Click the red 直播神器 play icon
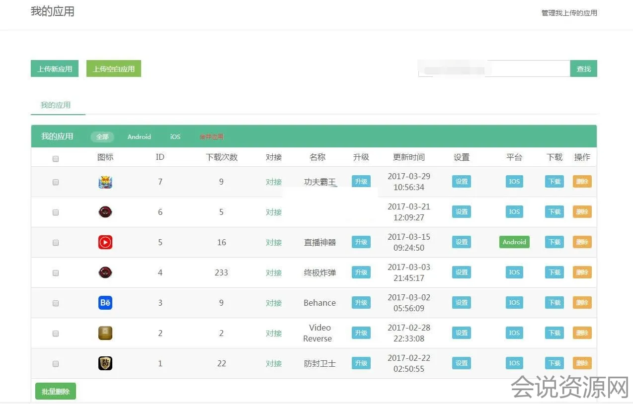 tap(105, 242)
